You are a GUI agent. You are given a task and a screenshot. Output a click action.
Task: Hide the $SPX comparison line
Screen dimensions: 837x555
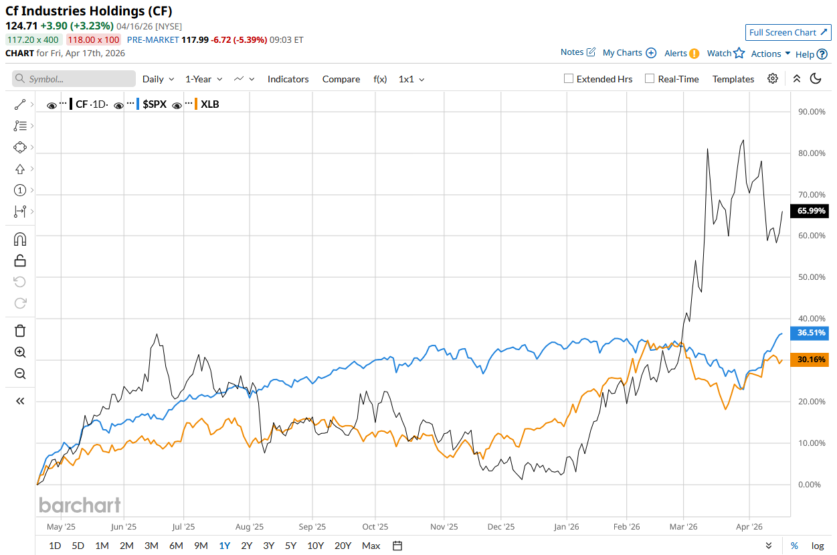(119, 104)
